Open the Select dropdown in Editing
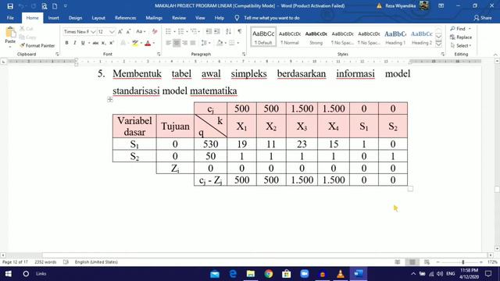The height and width of the screenshot is (281, 500). [x=461, y=45]
